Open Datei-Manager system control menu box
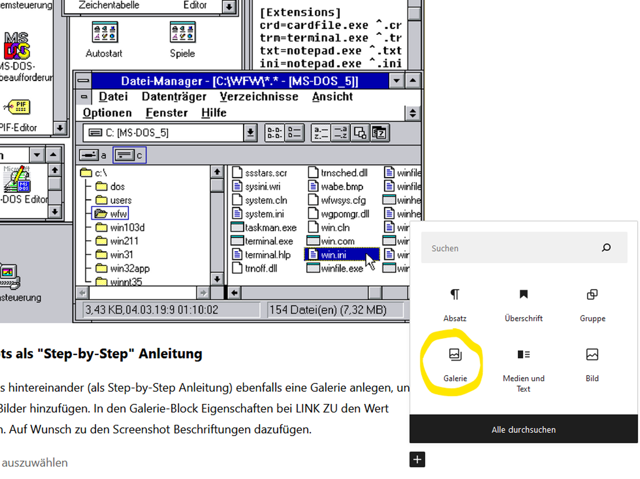This screenshot has height=479, width=640. [84, 80]
